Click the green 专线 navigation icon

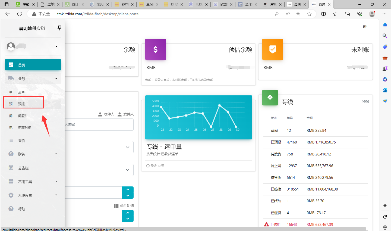(270, 98)
